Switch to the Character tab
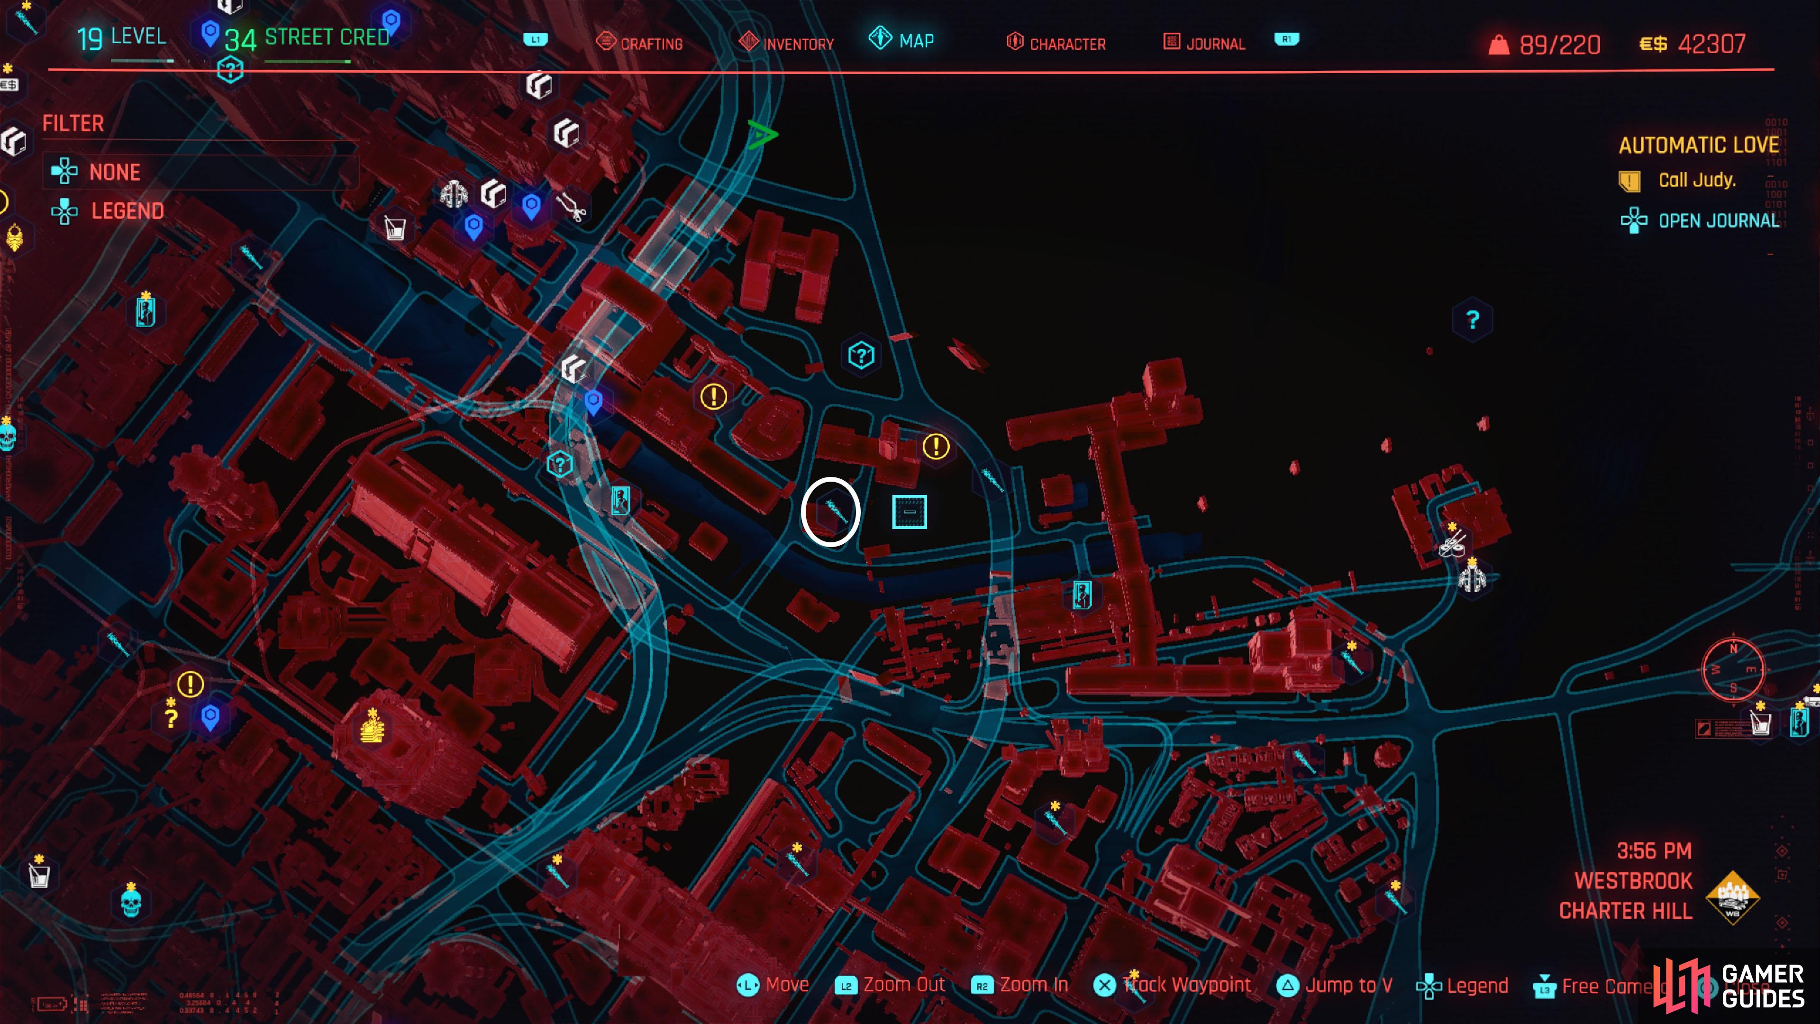1820x1024 pixels. click(x=1056, y=43)
